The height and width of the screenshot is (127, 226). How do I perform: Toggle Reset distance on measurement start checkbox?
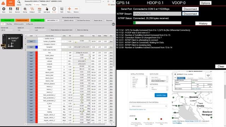pyautogui.click(x=50, y=30)
